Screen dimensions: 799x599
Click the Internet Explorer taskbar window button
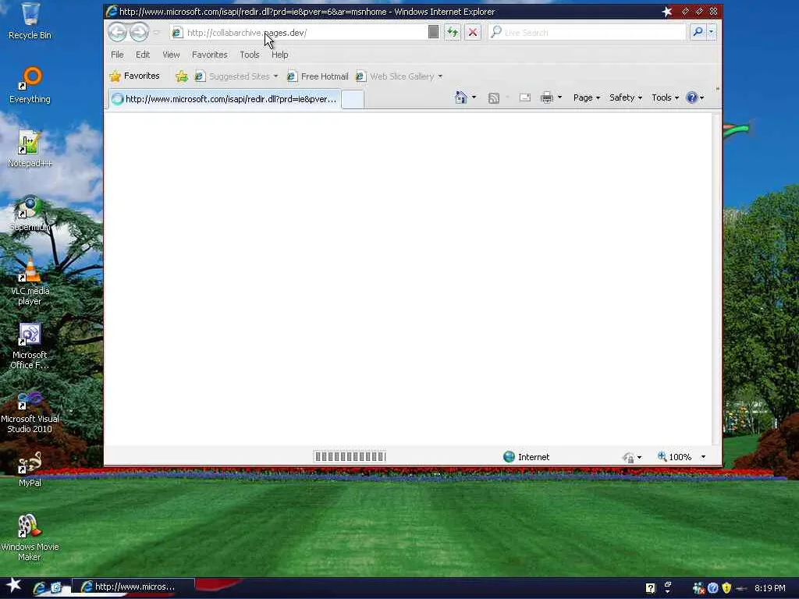pyautogui.click(x=133, y=587)
